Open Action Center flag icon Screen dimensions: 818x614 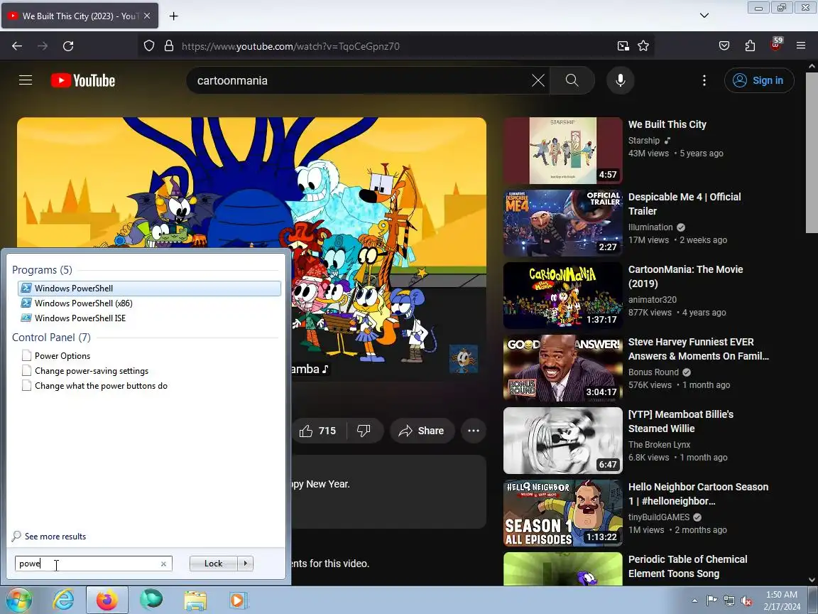pos(711,601)
